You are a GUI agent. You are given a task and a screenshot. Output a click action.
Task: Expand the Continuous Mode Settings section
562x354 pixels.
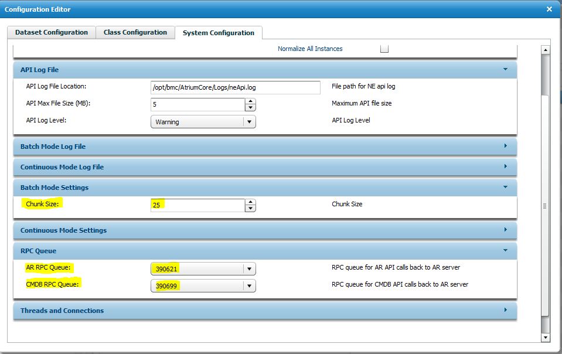coord(505,230)
